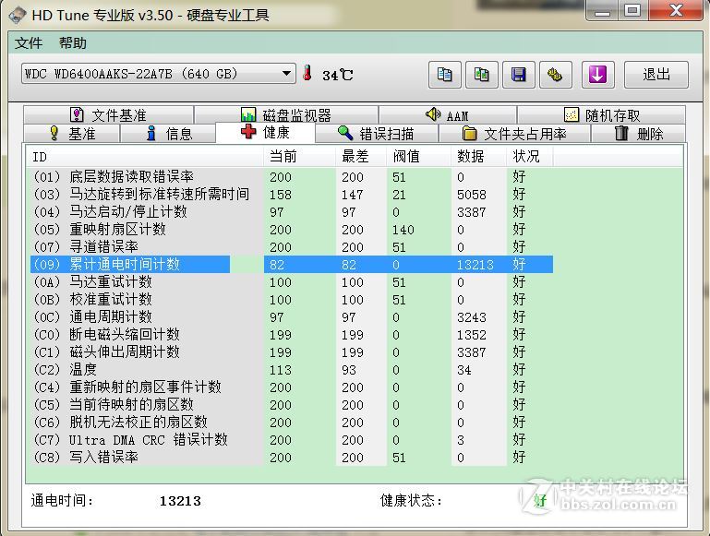Screen dimensions: 710x536
Task: Open the 文件 menu
Action: pos(29,43)
